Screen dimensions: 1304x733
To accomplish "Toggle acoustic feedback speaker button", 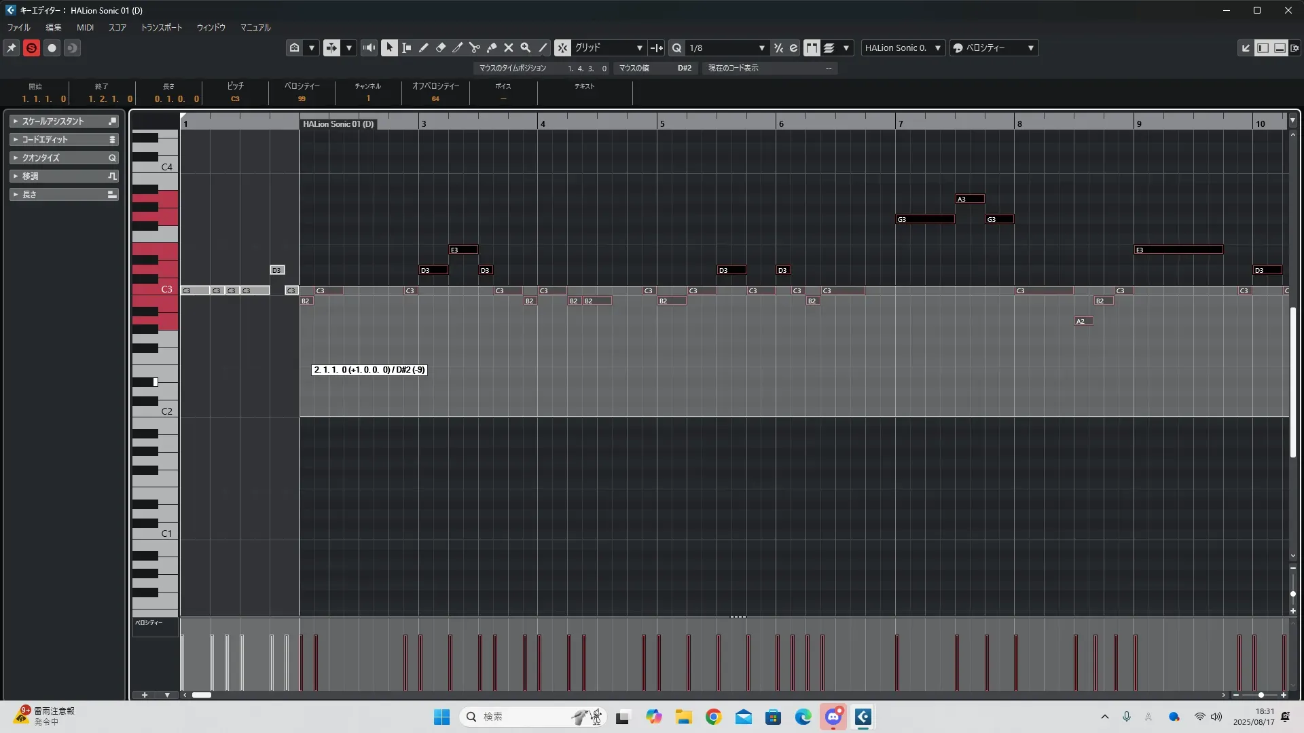I will tap(369, 48).
